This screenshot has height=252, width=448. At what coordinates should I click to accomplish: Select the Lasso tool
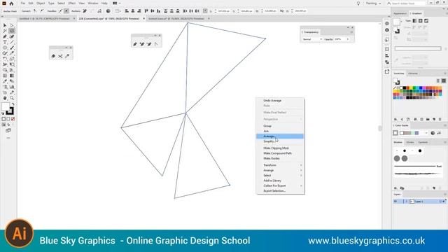pyautogui.click(x=12, y=31)
